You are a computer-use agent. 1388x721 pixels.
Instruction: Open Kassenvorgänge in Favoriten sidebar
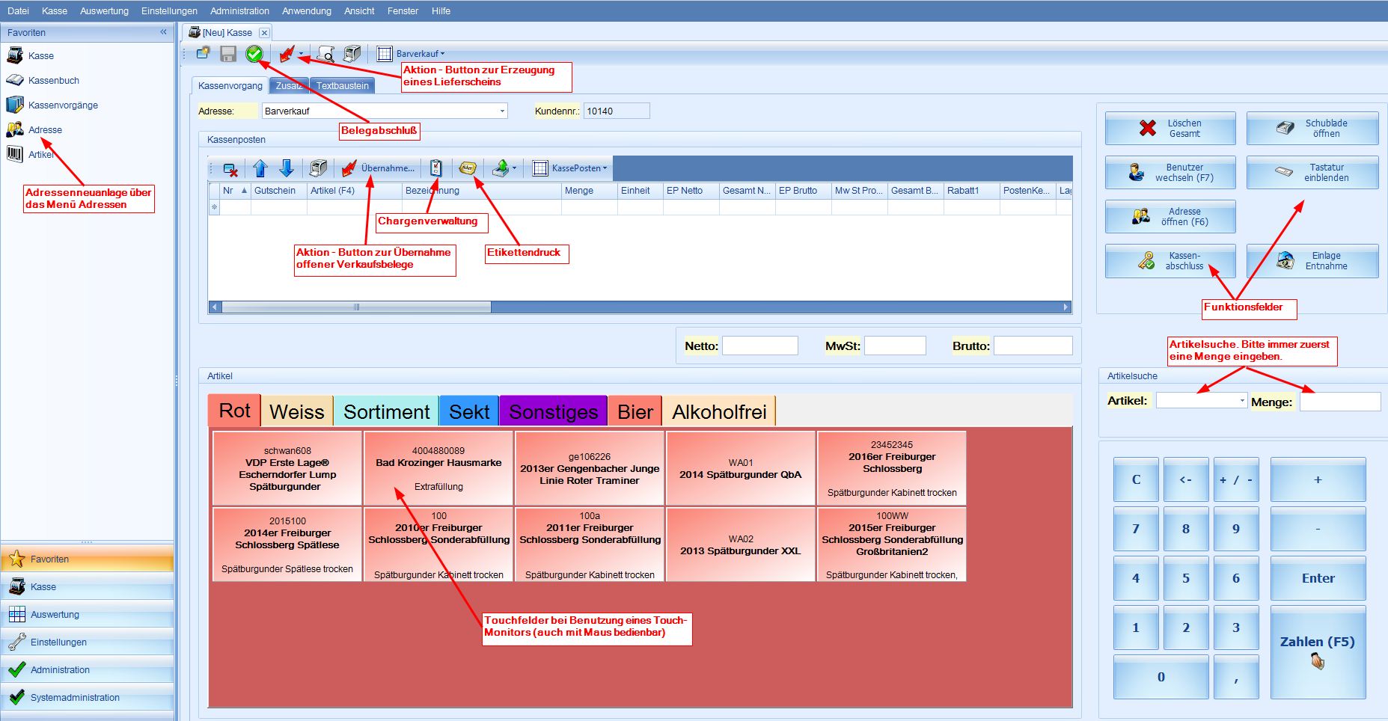point(52,105)
